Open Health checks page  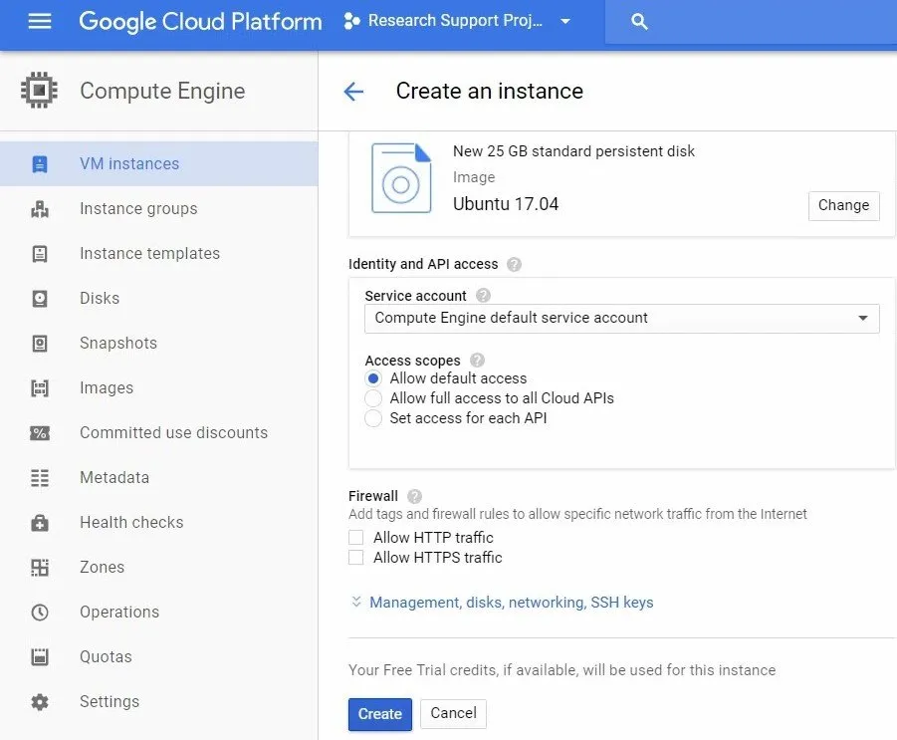click(158, 523)
